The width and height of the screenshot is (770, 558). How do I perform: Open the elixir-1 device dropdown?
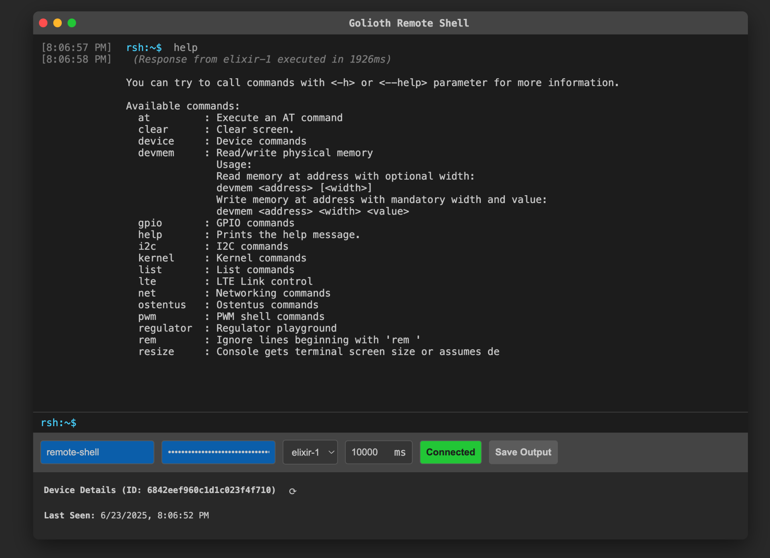(310, 452)
